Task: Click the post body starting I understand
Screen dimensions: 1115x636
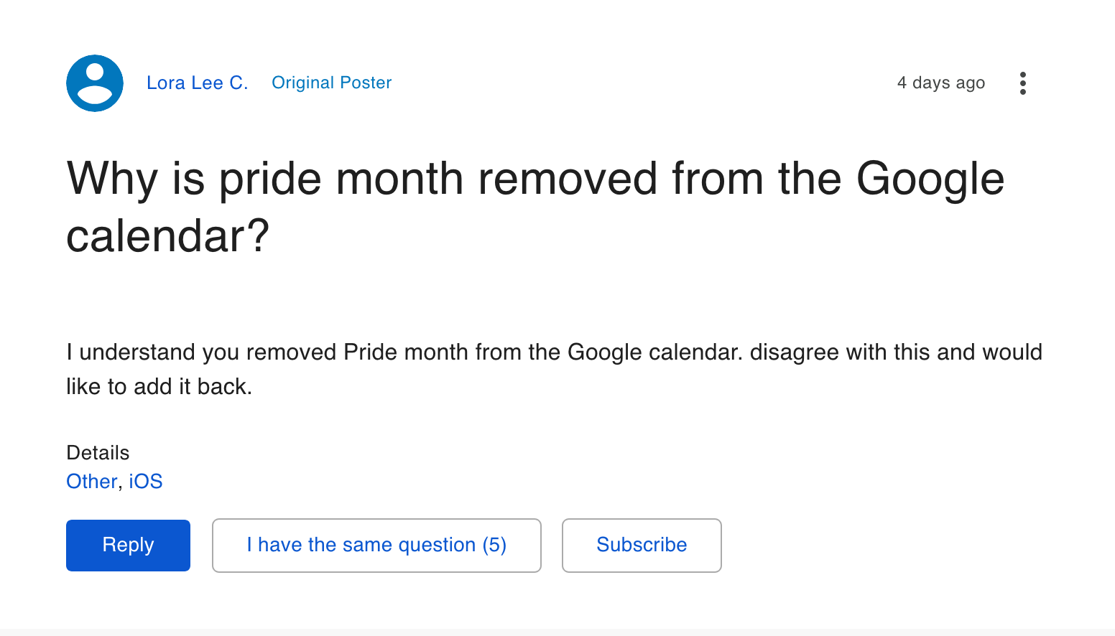Action: pos(554,369)
